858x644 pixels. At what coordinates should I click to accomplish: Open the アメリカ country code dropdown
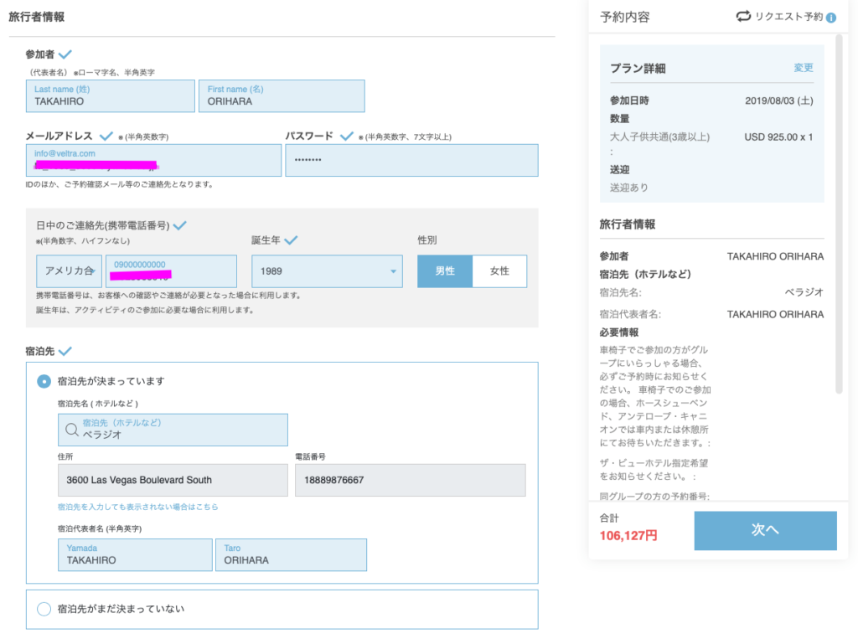click(x=69, y=271)
